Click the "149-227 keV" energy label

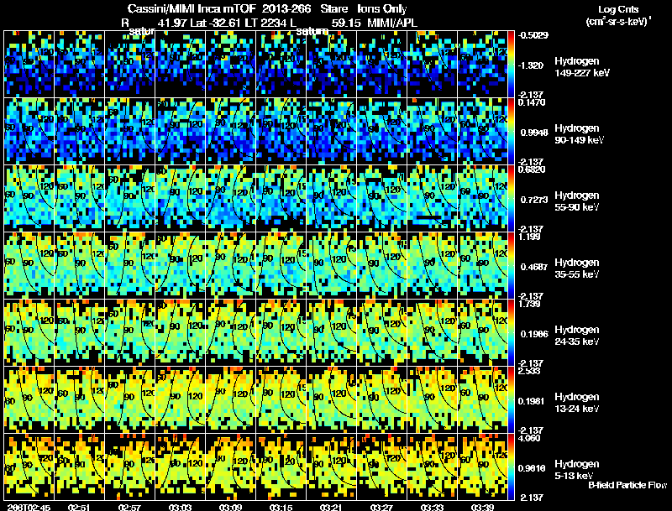click(582, 73)
